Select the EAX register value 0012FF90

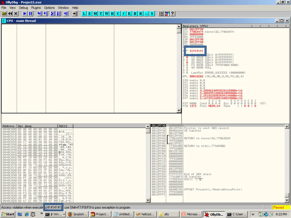[x=196, y=29]
